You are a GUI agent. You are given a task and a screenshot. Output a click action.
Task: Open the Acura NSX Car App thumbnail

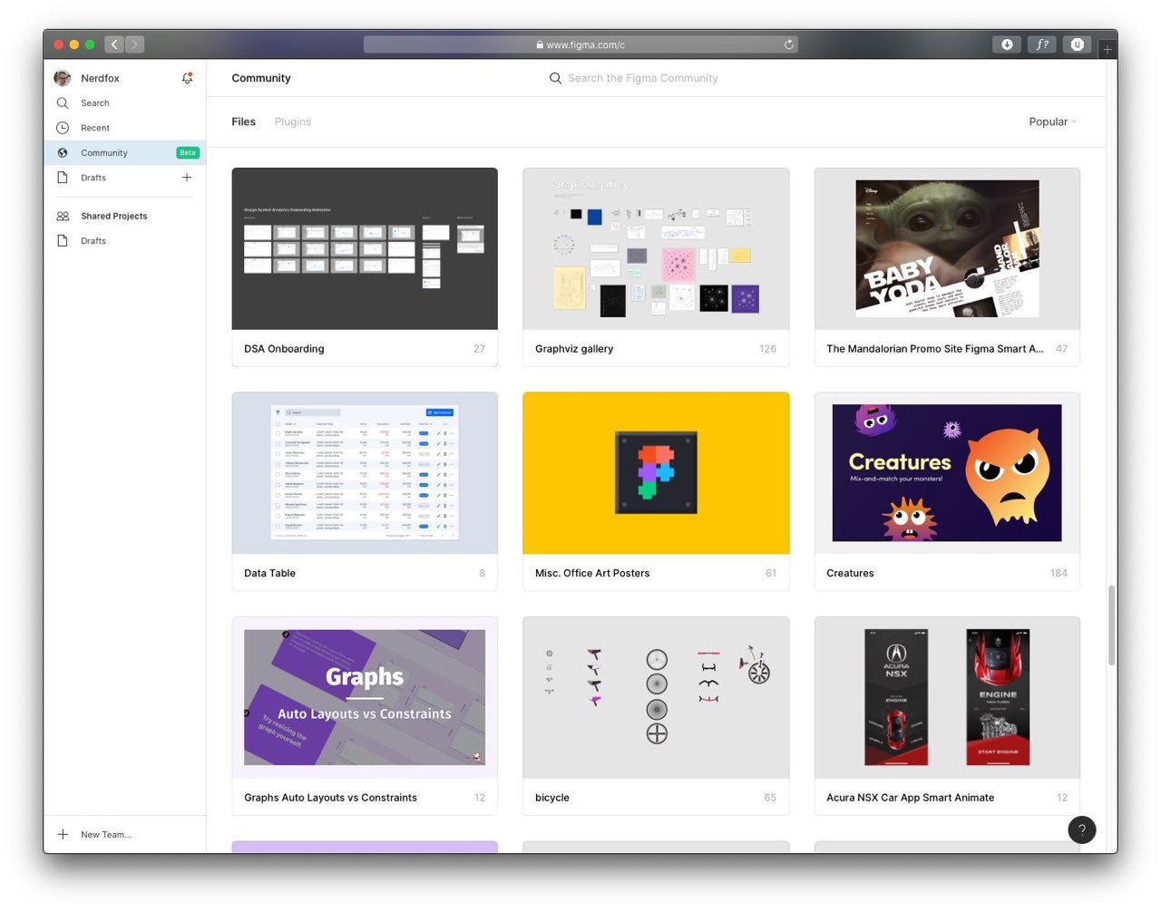click(947, 698)
